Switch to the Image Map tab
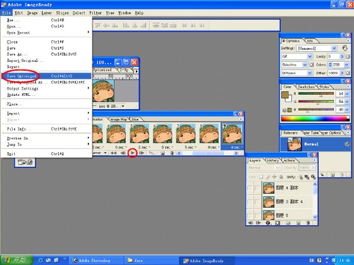 pos(119,119)
